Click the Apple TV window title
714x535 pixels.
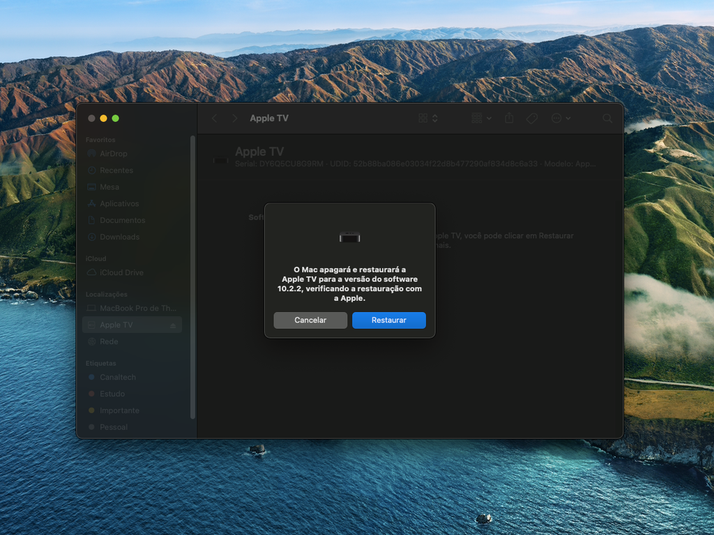tap(269, 118)
